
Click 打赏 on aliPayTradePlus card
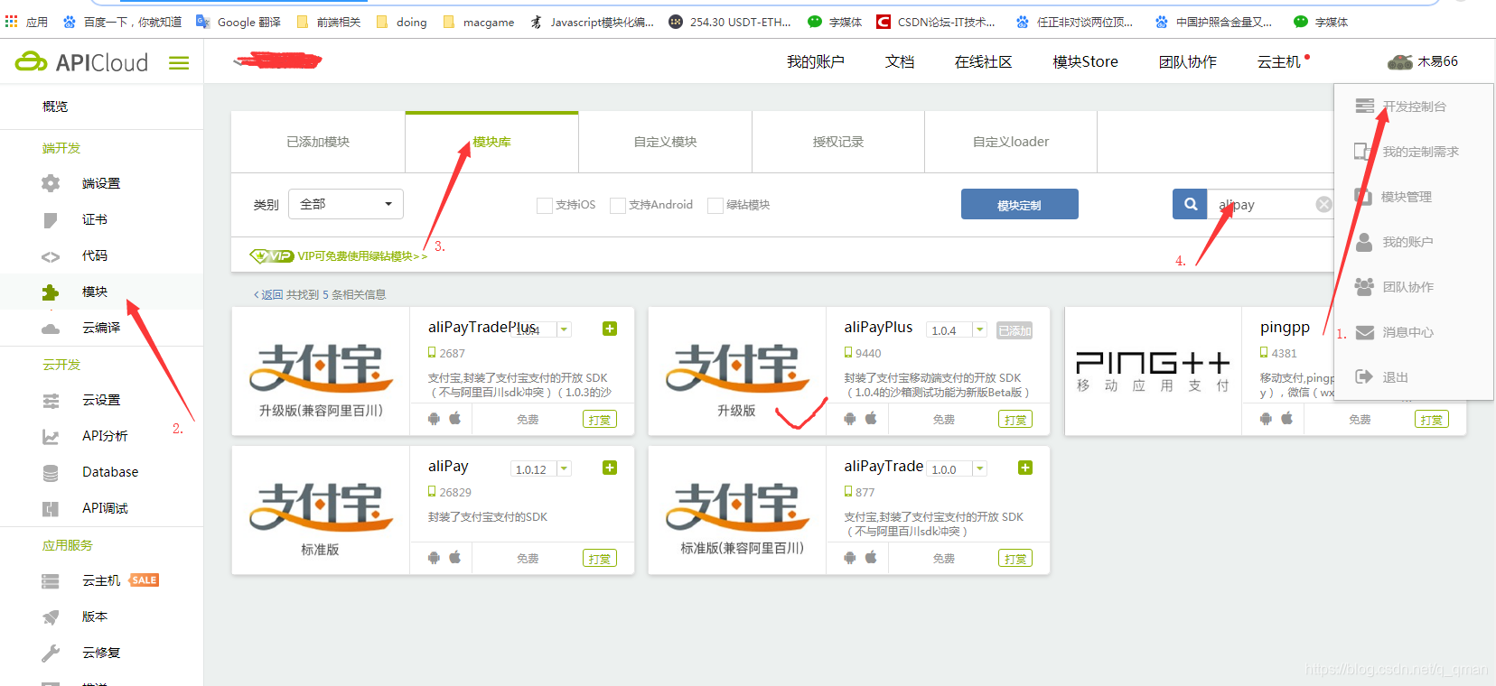(x=600, y=420)
